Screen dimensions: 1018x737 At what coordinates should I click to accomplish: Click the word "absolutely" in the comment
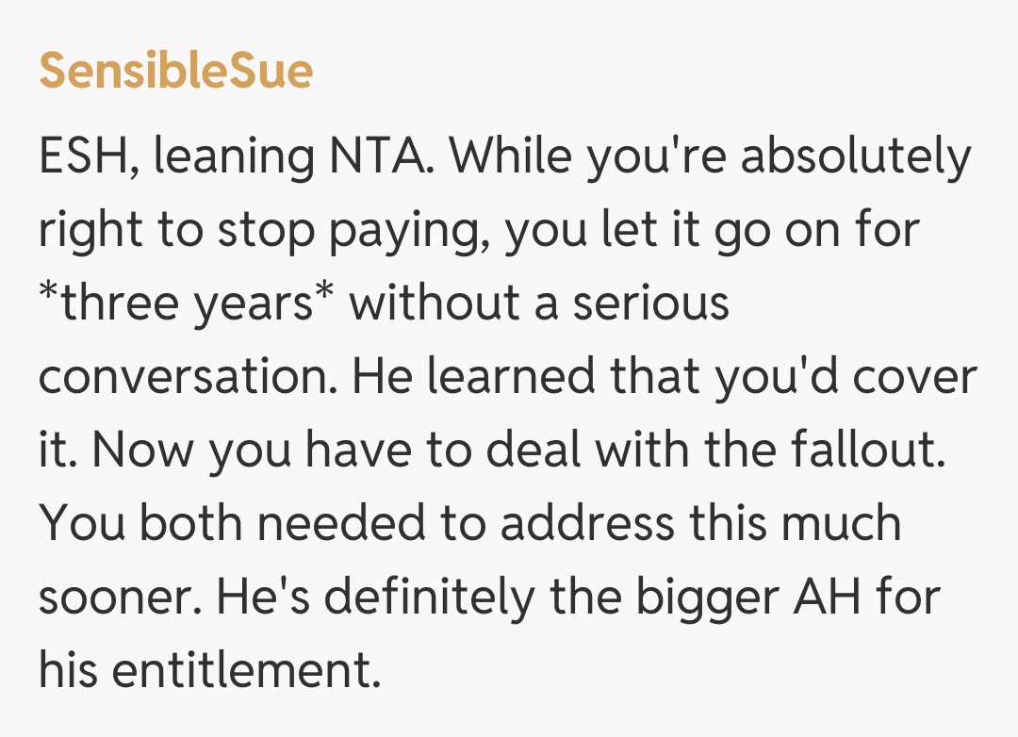click(855, 157)
